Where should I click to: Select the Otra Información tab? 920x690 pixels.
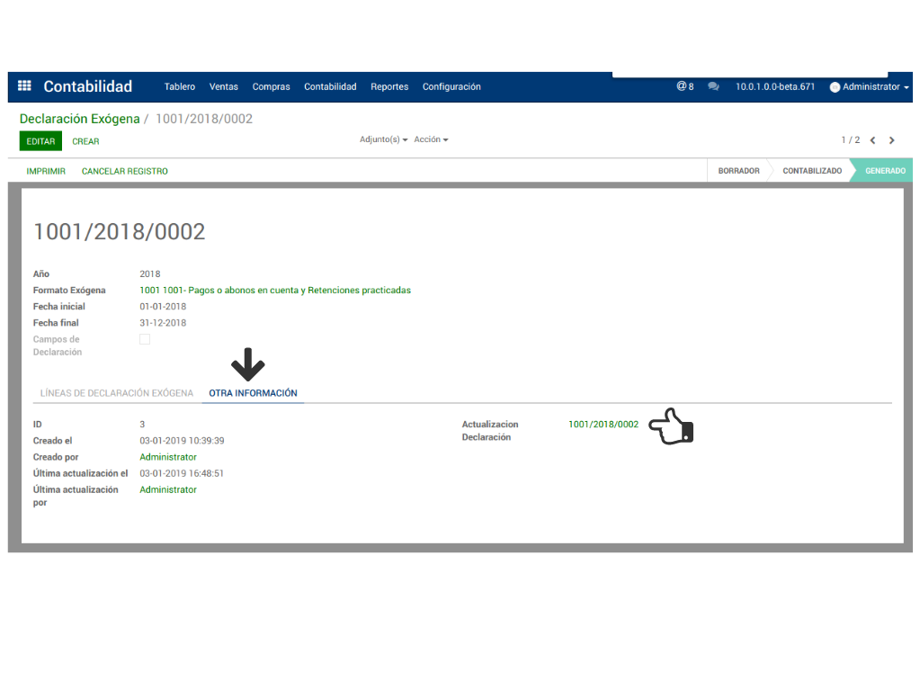(253, 393)
